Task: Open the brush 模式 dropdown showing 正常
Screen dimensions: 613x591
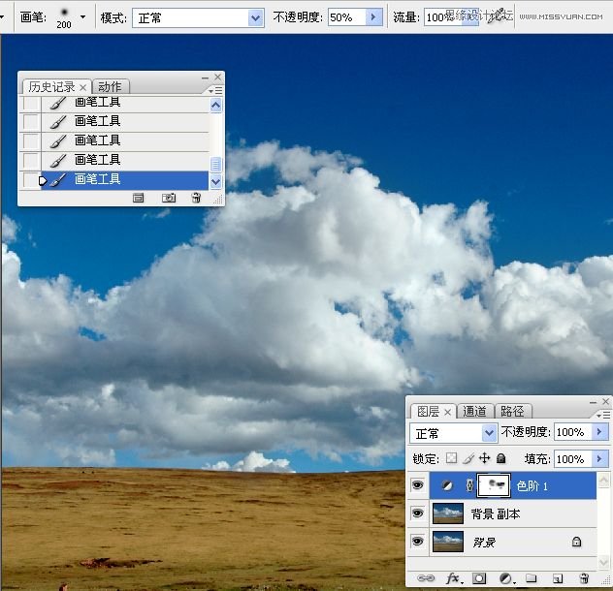Action: tap(198, 18)
